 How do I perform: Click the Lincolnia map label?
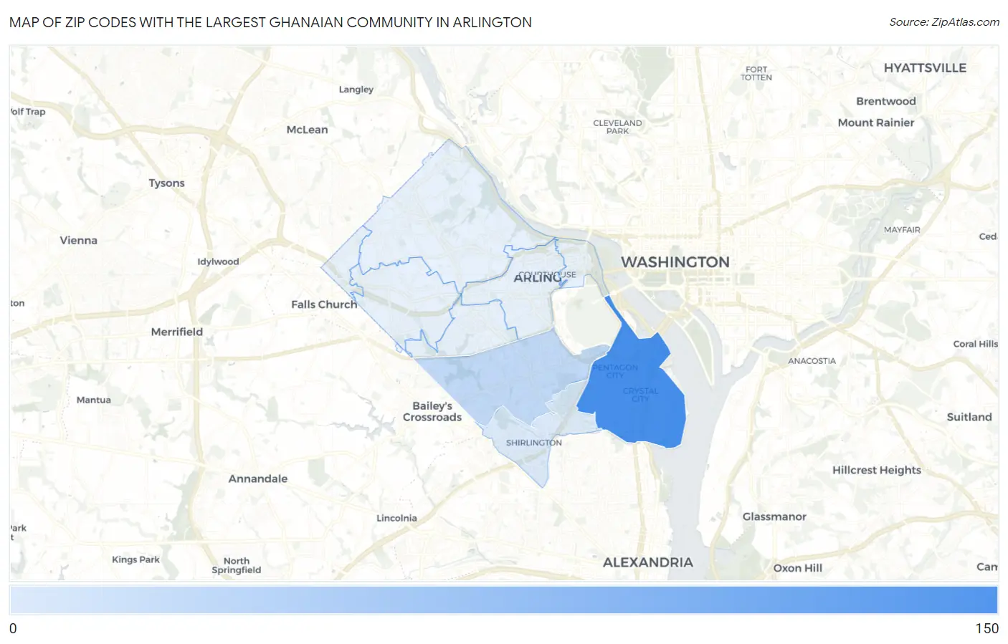396,518
